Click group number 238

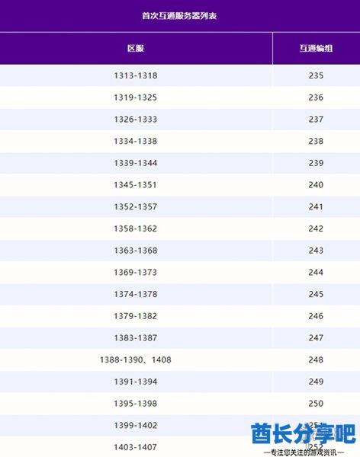[316, 141]
